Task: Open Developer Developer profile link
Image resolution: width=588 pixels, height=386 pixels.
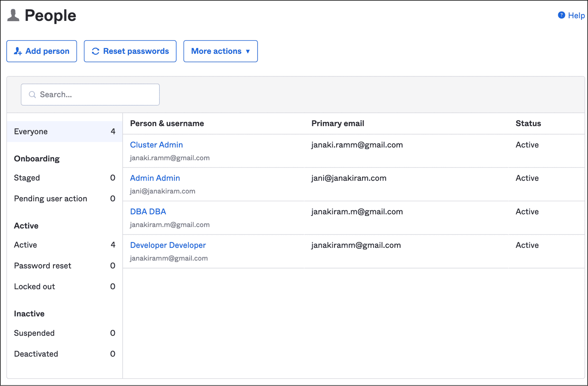Action: coord(168,245)
